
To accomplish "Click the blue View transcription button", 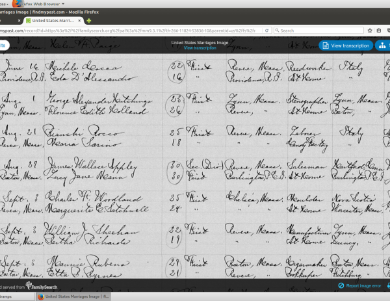I will 346,46.
